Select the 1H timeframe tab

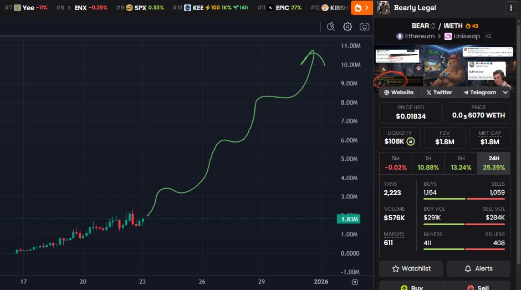pos(428,163)
